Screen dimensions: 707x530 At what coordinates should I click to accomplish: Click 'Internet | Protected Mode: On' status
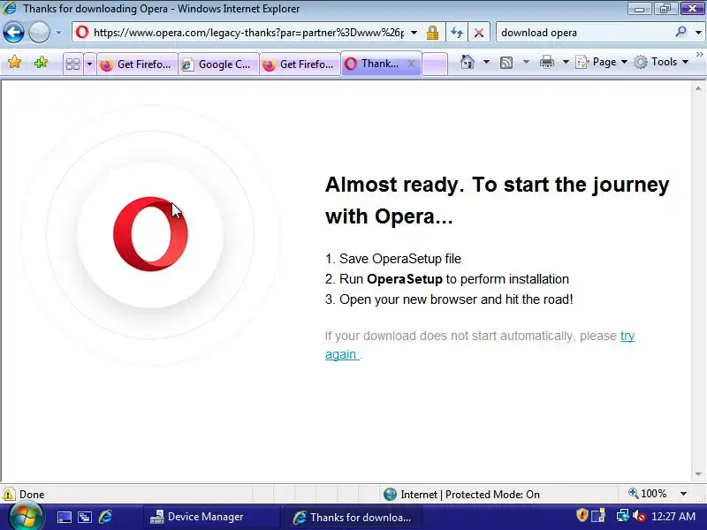click(470, 495)
